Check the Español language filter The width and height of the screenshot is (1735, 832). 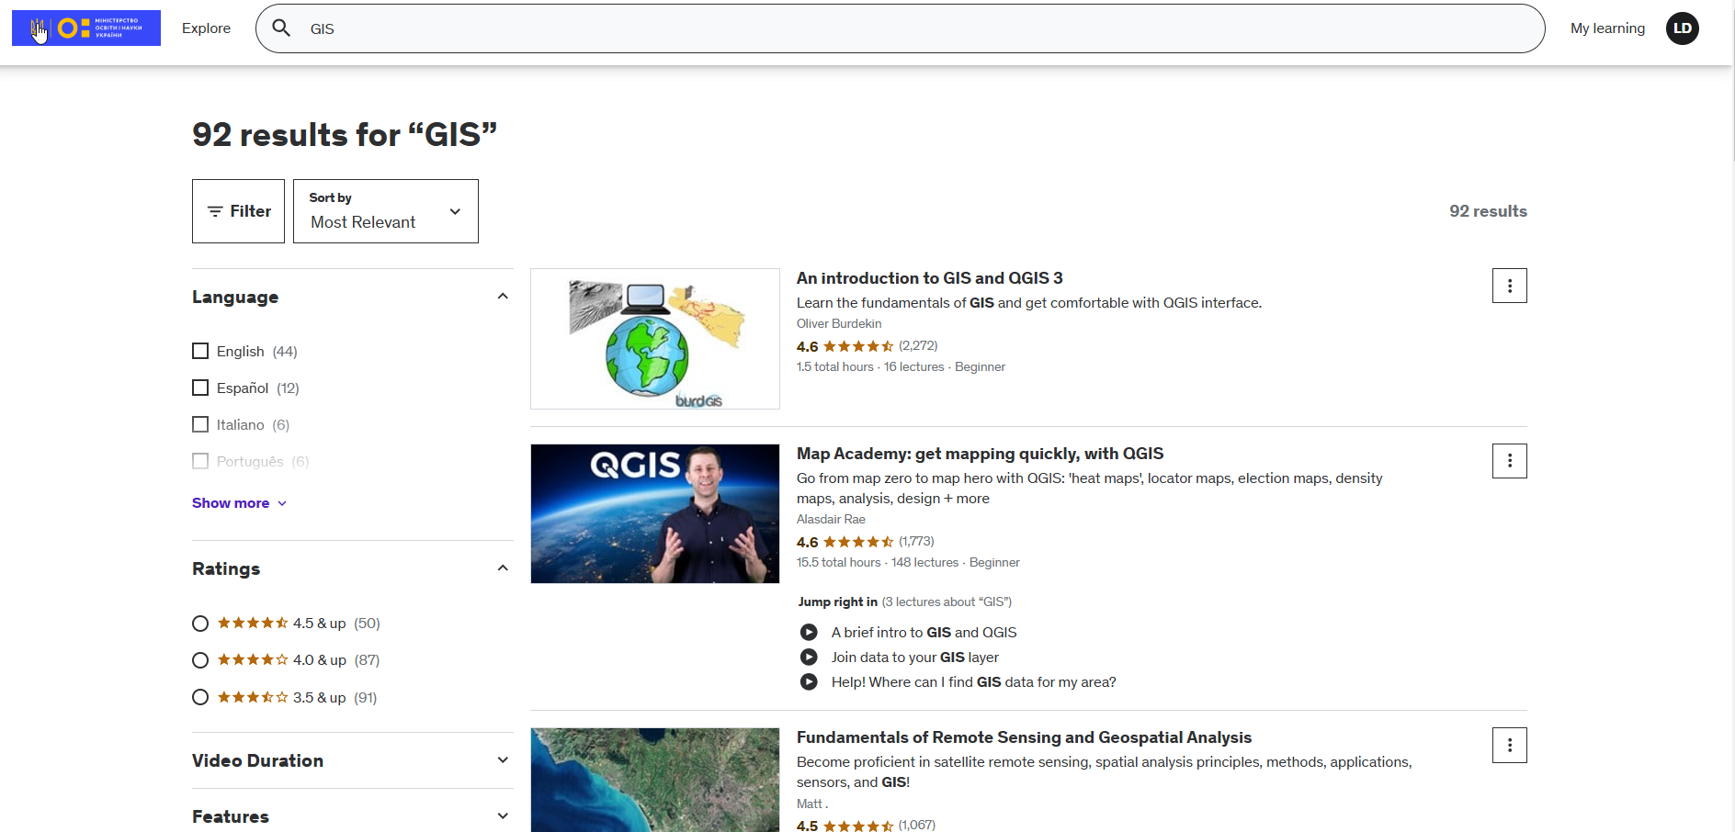coord(200,388)
